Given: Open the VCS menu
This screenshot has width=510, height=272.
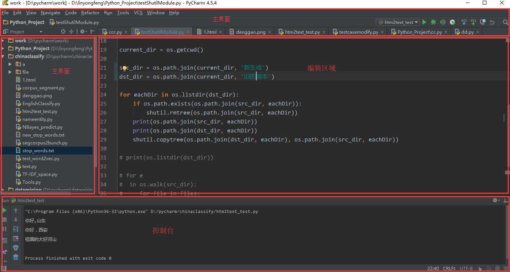Looking at the screenshot, I should tap(138, 13).
